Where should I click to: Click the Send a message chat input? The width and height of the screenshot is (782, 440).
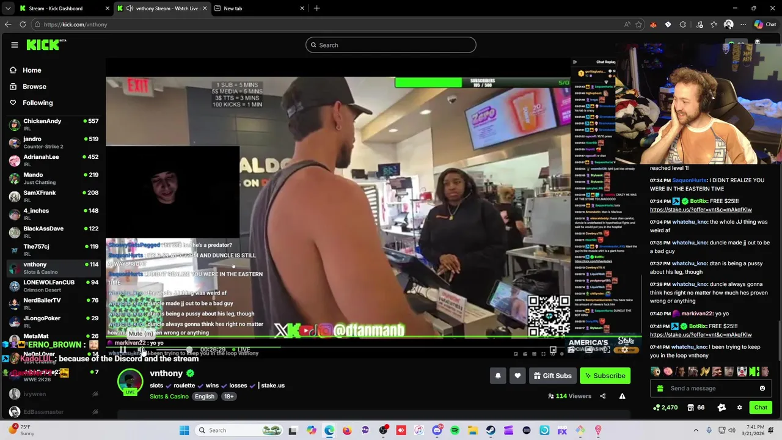pyautogui.click(x=712, y=388)
